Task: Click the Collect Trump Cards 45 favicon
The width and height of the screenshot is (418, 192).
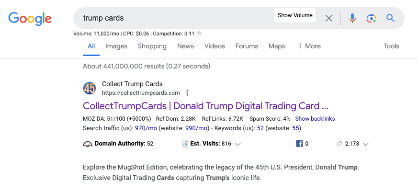Action: click(x=90, y=88)
